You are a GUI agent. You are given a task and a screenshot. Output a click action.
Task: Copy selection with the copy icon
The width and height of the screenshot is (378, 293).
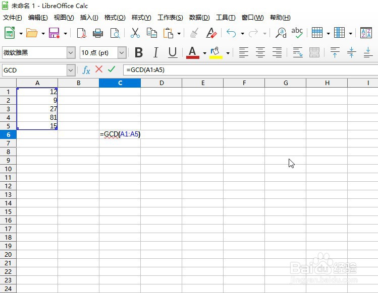pyautogui.click(x=151, y=33)
